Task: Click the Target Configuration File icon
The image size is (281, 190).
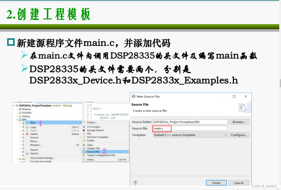Action: point(84,155)
